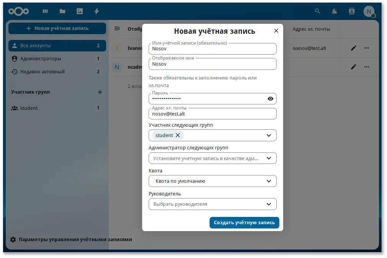Image resolution: width=387 pixels, height=258 pixels.
Task: Select 'Все аккаунты' in the sidebar
Action: pyautogui.click(x=57, y=45)
